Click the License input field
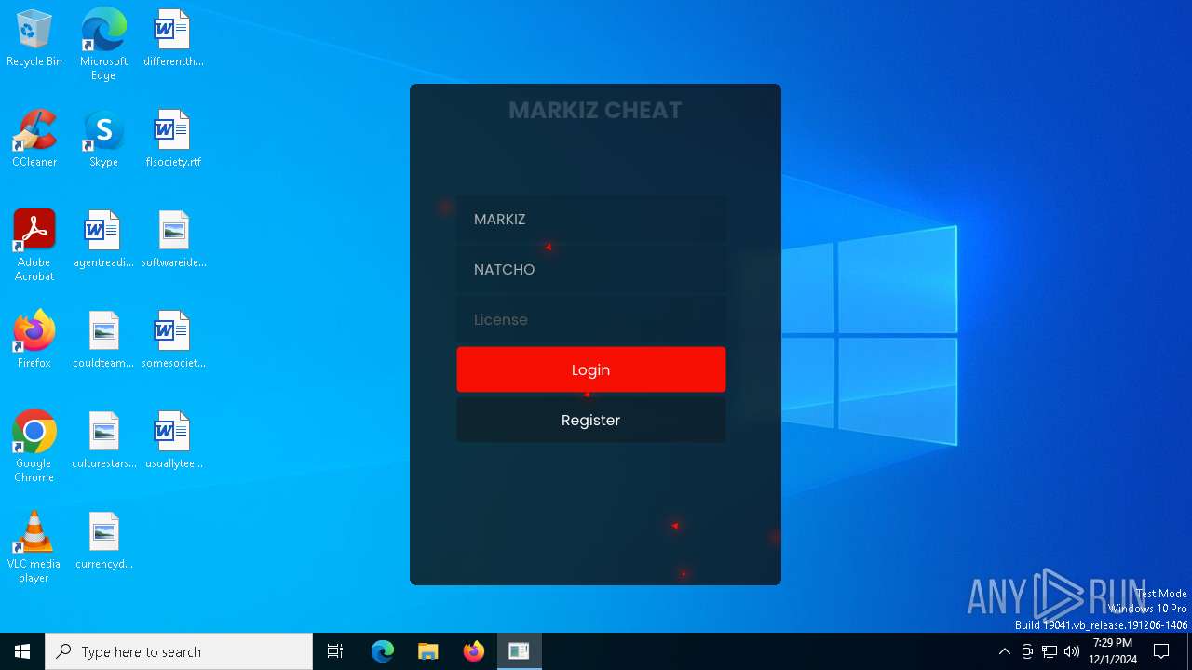 point(590,319)
